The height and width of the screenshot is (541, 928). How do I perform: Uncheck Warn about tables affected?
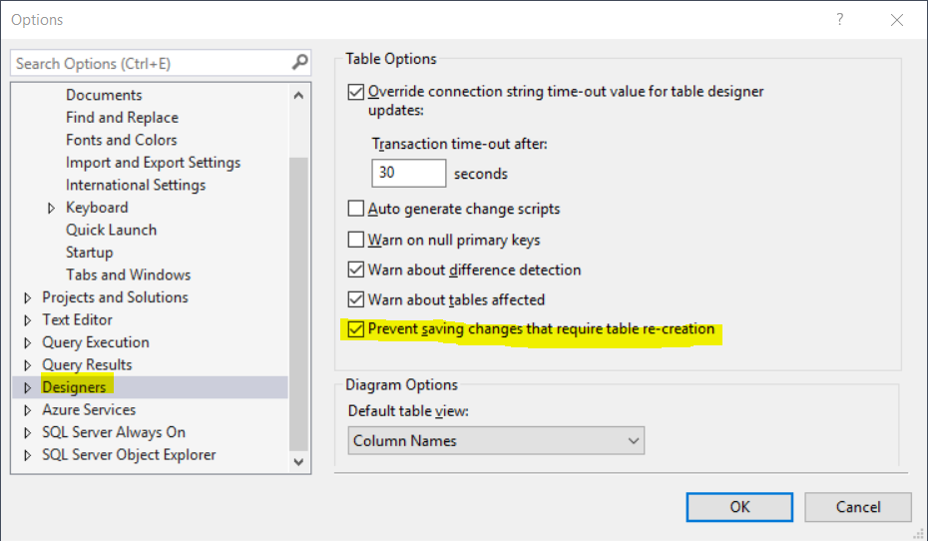(x=355, y=299)
